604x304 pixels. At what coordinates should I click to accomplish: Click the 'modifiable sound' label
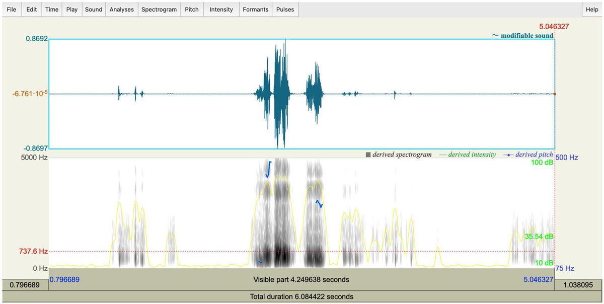coord(523,36)
